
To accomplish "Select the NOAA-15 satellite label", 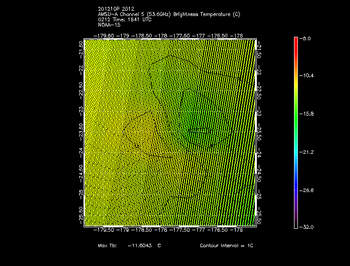I will [x=109, y=25].
